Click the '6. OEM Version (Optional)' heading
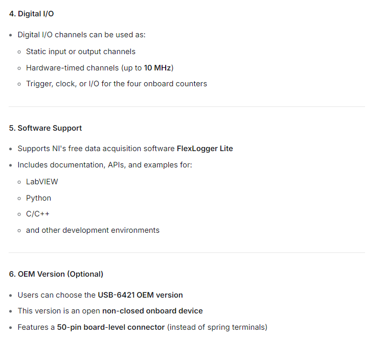This screenshot has height=341, width=384. [56, 274]
